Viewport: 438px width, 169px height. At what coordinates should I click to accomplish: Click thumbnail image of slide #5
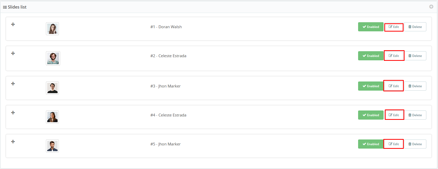click(52, 146)
